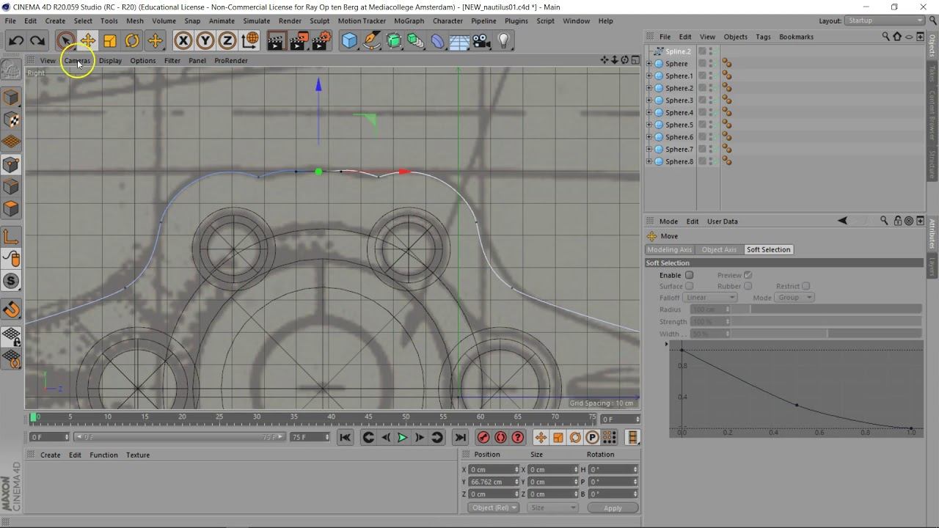Select the Scale tool

pyautogui.click(x=110, y=41)
